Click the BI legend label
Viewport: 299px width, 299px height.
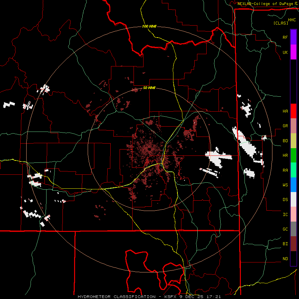pyautogui.click(x=285, y=244)
